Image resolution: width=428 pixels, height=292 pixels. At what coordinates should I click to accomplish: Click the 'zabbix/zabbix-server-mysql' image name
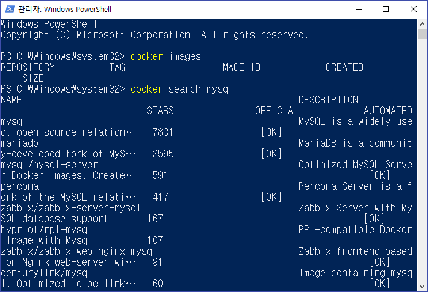click(70, 208)
